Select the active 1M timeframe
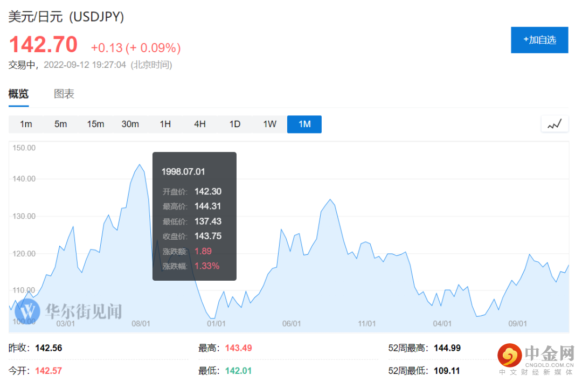Image resolution: width=582 pixels, height=382 pixels. coord(304,124)
